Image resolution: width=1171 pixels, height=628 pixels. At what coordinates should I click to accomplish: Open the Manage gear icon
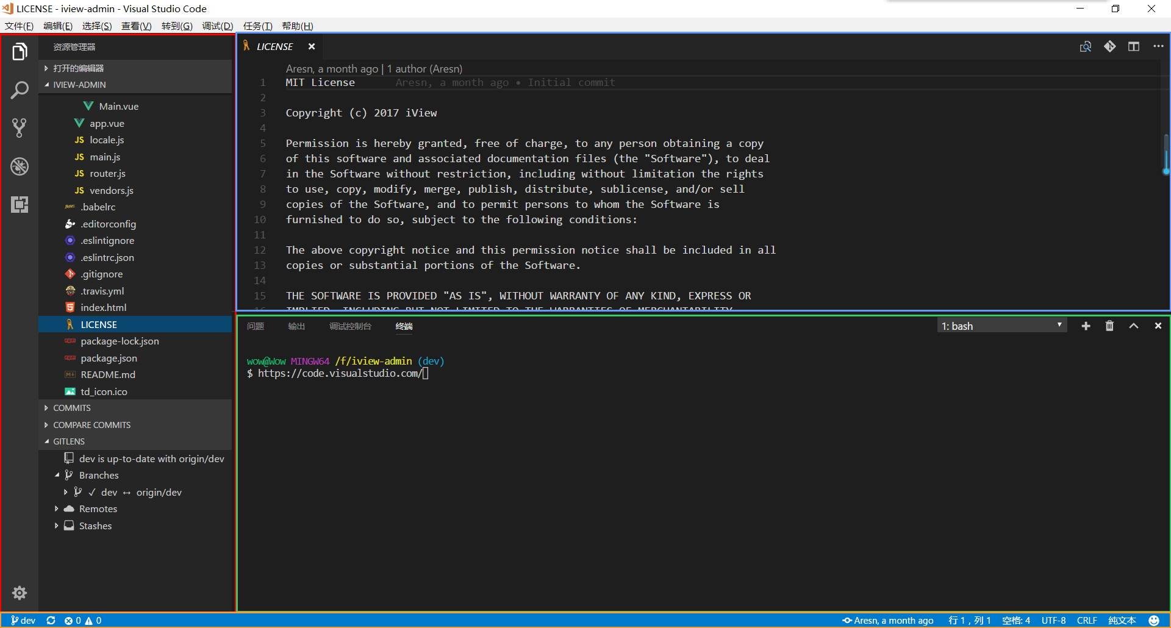pyautogui.click(x=20, y=593)
